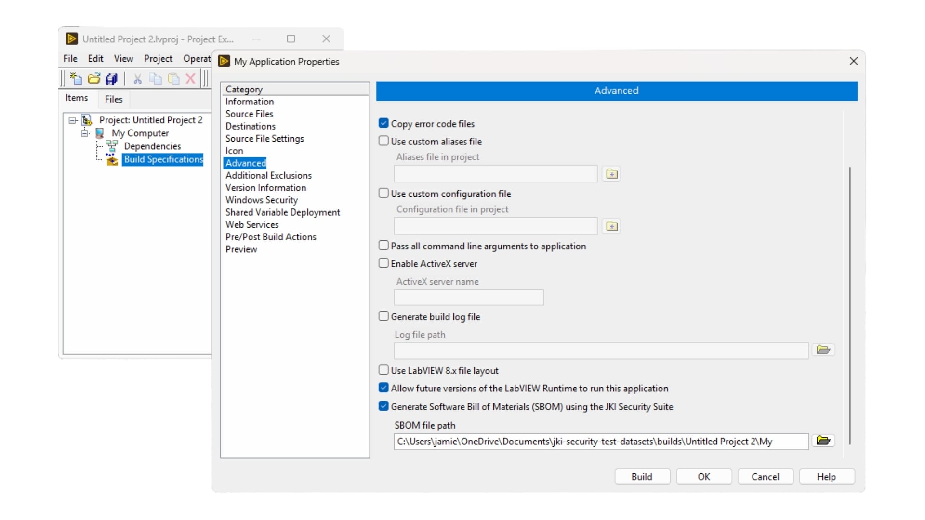Browse for aliases file in project
Image resolution: width=925 pixels, height=520 pixels.
(x=611, y=174)
